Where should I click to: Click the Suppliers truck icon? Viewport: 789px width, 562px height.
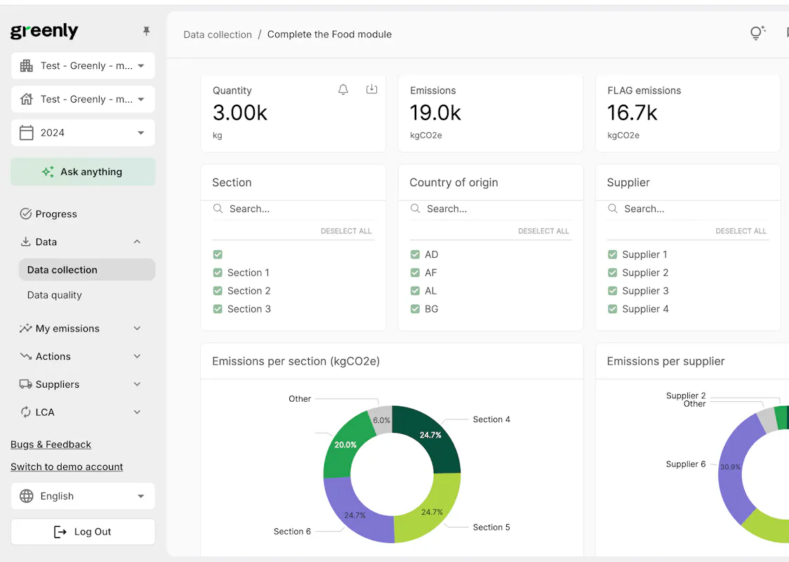(26, 384)
